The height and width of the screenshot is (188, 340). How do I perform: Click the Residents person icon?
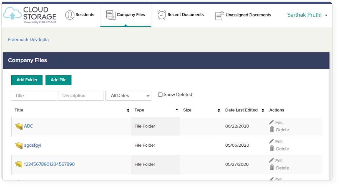70,15
